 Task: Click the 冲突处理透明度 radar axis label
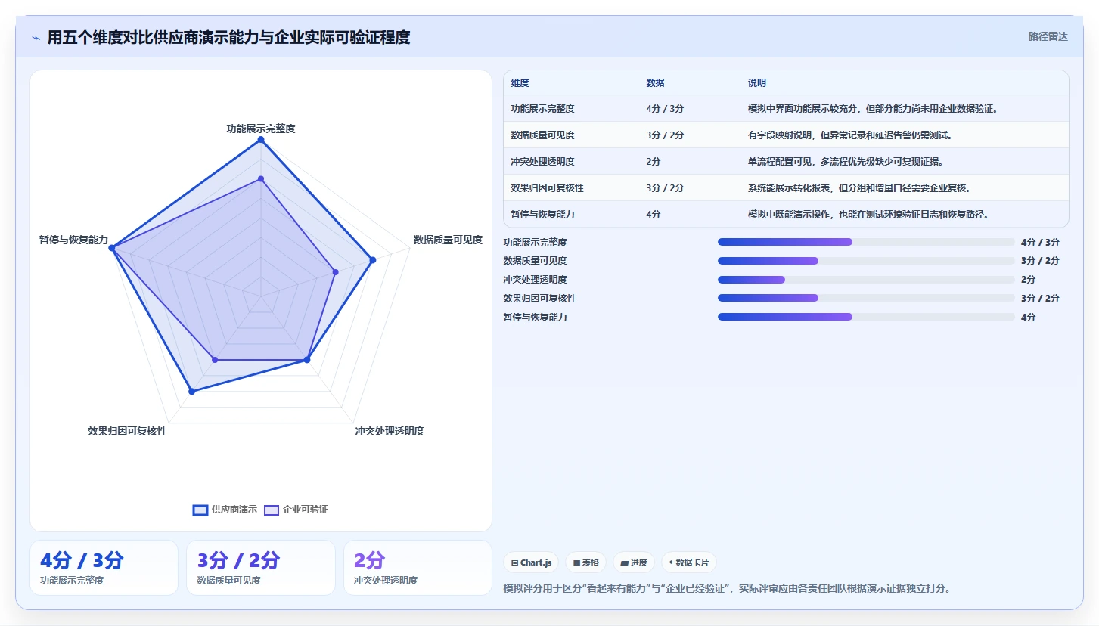[390, 431]
